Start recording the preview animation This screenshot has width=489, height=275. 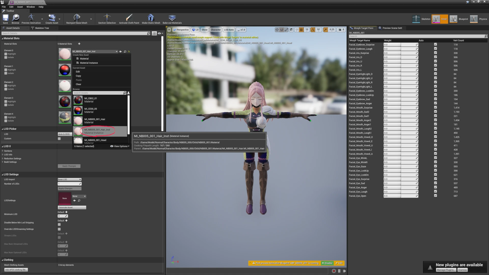pos(334,271)
